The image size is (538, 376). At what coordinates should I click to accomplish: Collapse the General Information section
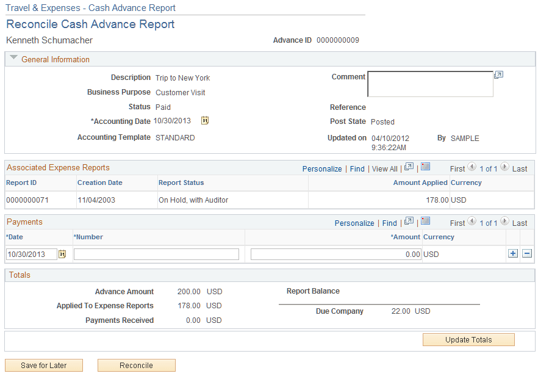tap(13, 59)
